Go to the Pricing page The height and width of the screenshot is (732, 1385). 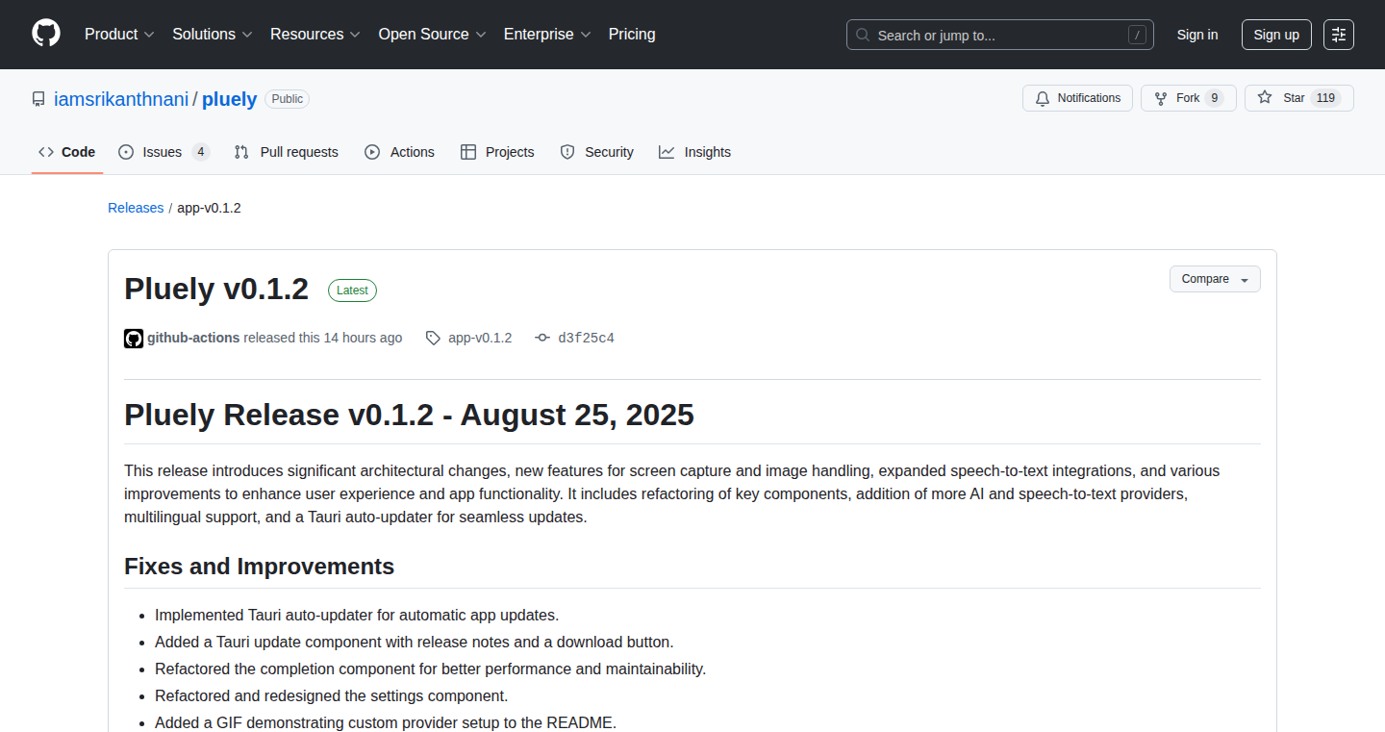point(632,34)
